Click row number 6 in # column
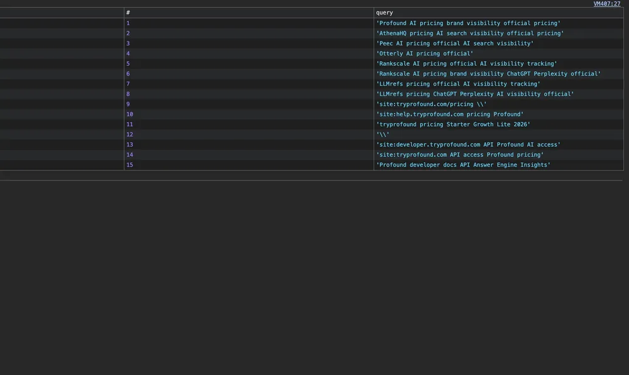629x375 pixels. tap(128, 73)
